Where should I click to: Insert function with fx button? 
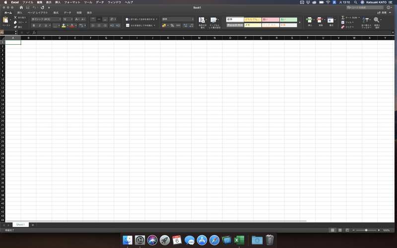point(34,32)
